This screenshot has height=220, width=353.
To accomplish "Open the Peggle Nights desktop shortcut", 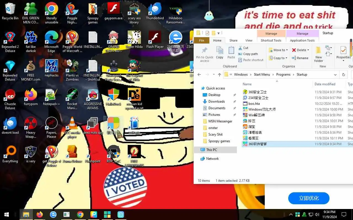I will coord(72,13).
